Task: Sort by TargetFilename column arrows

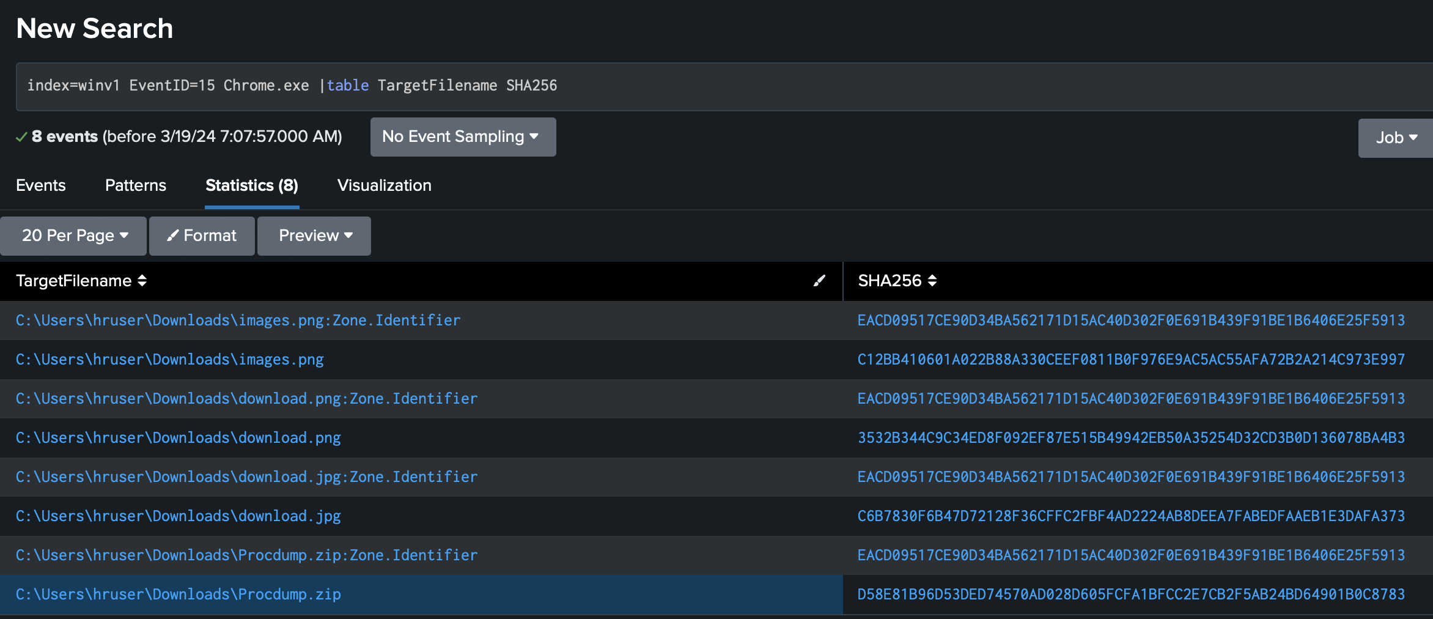Action: (142, 281)
